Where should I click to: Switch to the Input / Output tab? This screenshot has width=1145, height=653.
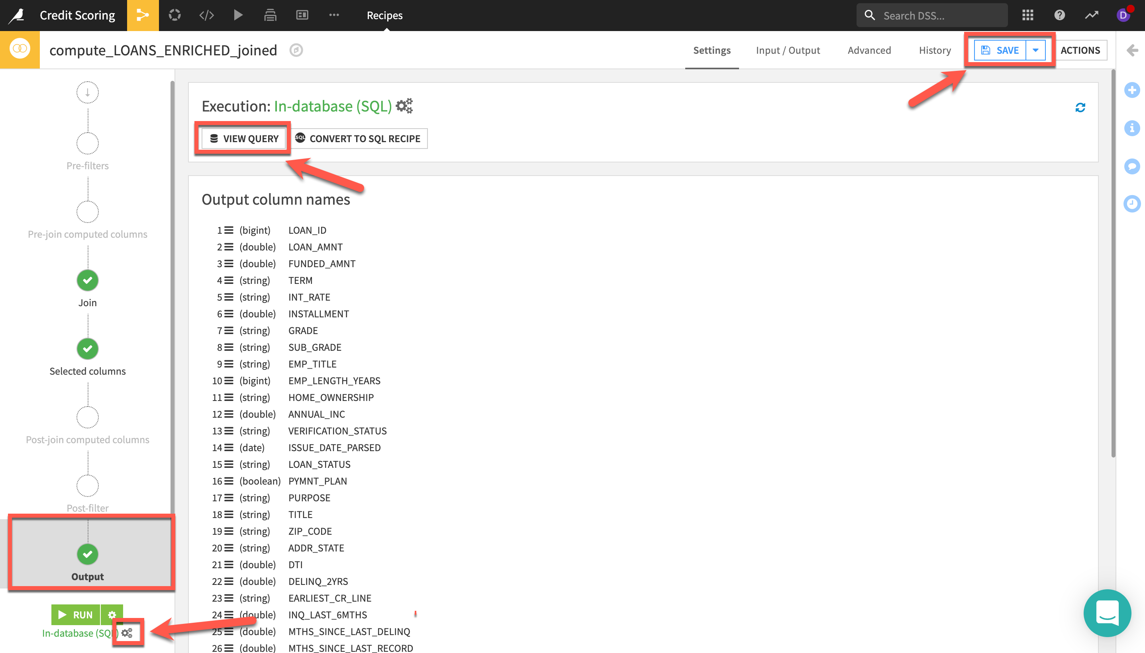pos(788,50)
